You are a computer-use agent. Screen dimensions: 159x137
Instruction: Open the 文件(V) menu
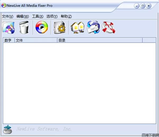[x=8, y=16]
